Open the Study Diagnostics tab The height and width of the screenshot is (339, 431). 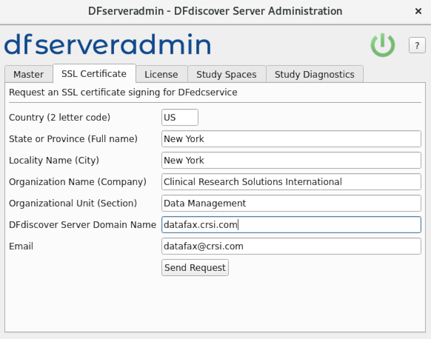click(x=315, y=74)
